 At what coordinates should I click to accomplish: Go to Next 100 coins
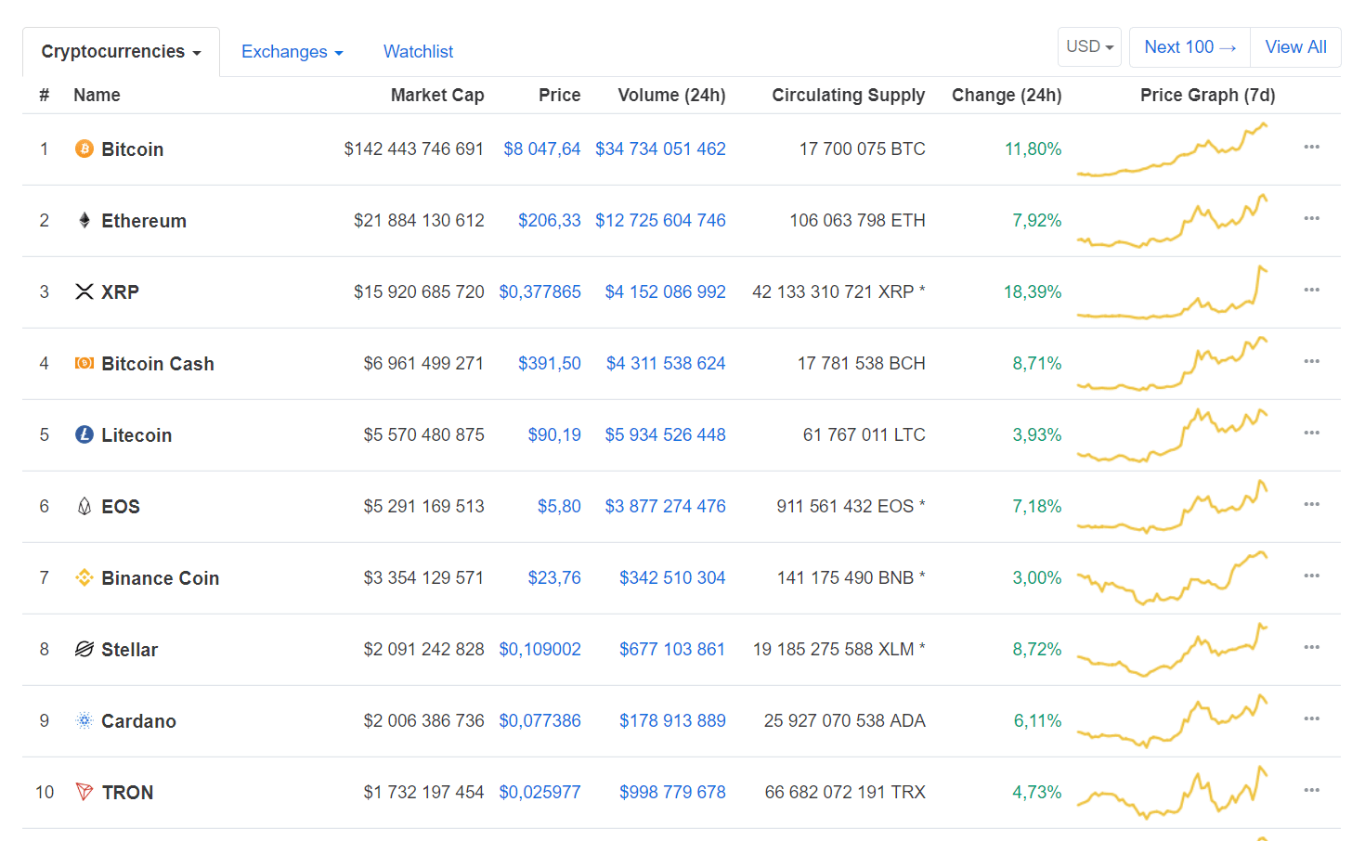1189,47
